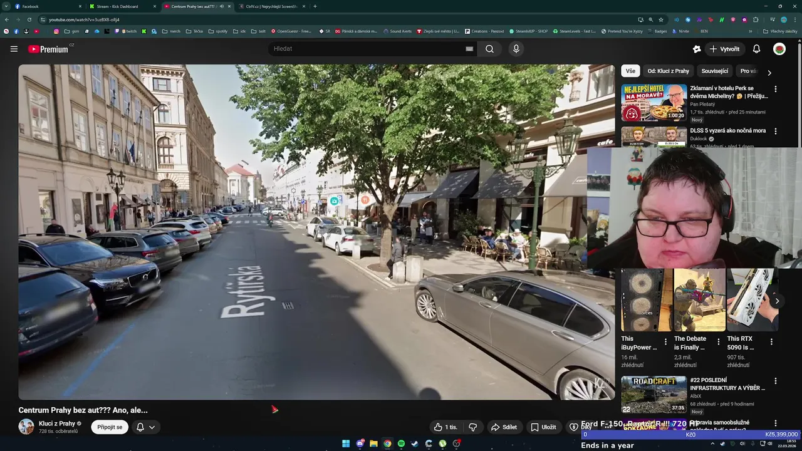
Task: Open the Instagram bookmark icon
Action: [56, 31]
